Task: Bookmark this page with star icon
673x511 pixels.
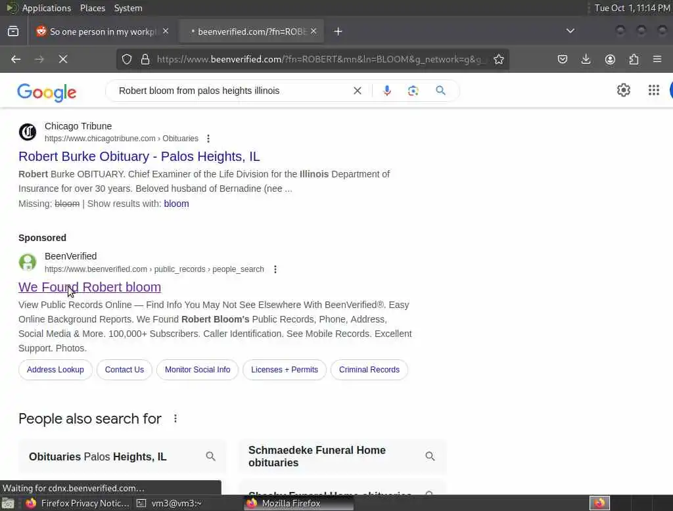Action: coord(498,59)
